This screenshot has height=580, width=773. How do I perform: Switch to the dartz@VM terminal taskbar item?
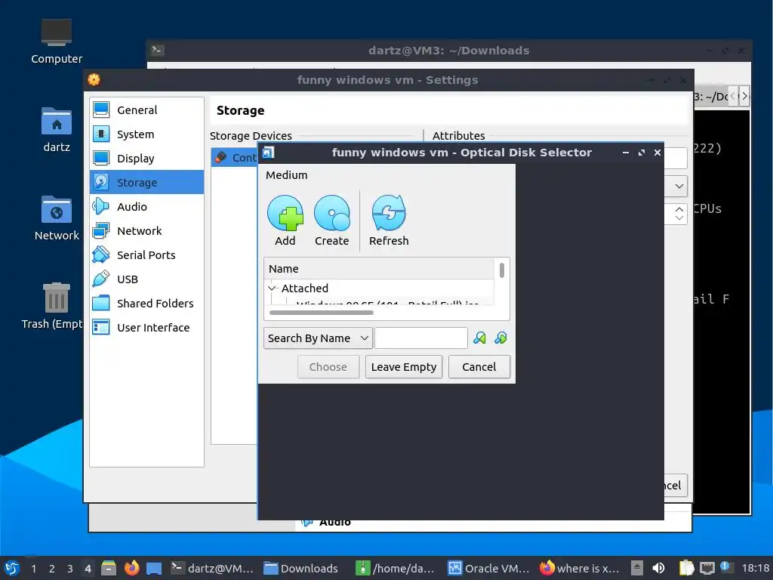(212, 568)
